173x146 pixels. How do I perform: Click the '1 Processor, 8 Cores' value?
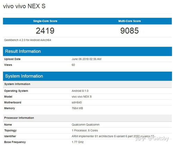85,130
